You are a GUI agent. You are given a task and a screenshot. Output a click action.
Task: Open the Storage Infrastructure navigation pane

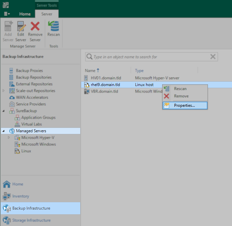tap(31, 220)
